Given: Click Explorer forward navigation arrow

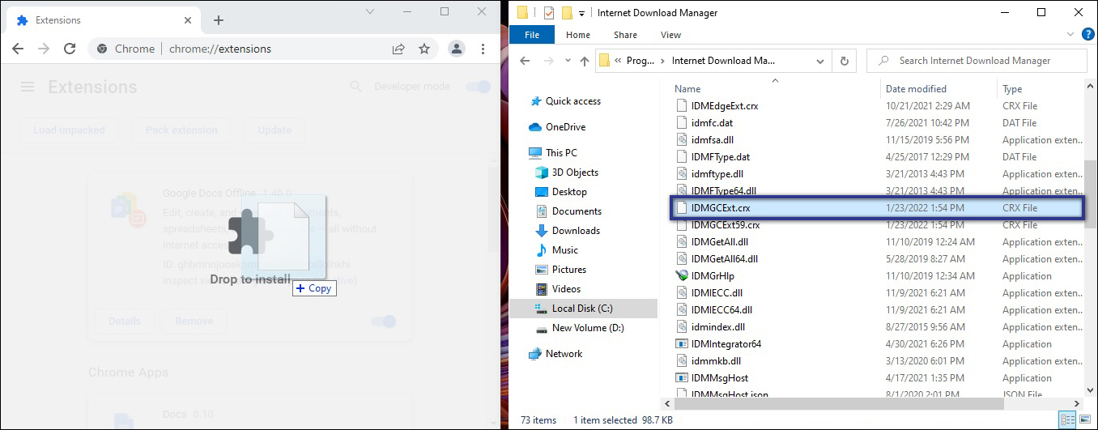Looking at the screenshot, I should 547,61.
